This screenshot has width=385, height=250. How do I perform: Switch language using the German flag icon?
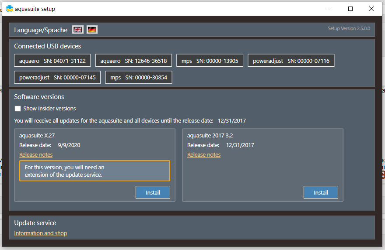point(92,30)
